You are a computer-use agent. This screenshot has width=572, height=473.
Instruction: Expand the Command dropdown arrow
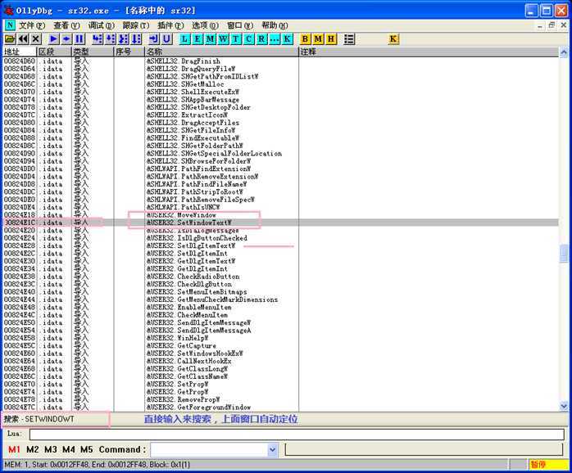point(272,450)
